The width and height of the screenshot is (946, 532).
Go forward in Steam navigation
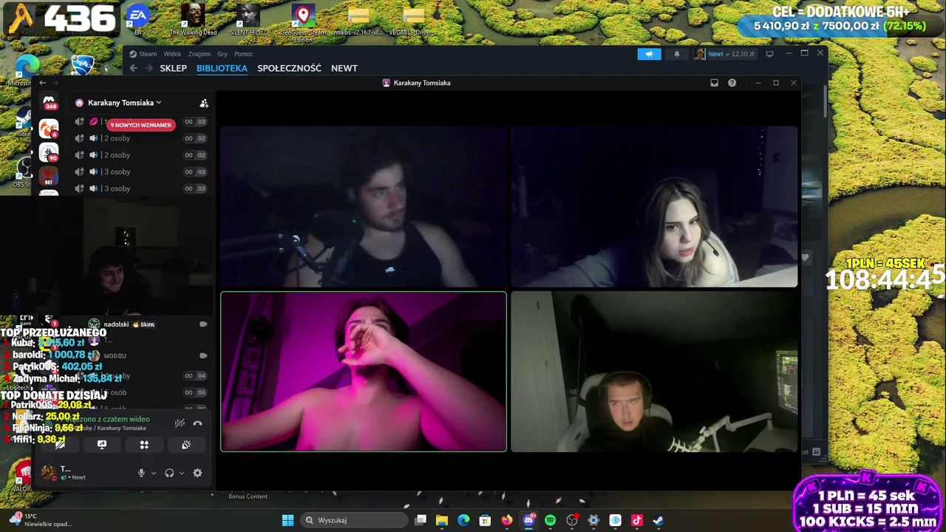[x=149, y=68]
